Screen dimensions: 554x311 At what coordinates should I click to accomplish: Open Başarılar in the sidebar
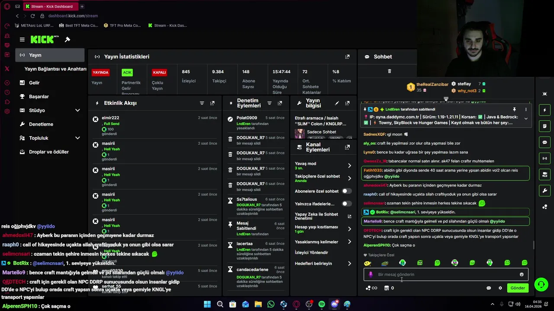coord(50,96)
